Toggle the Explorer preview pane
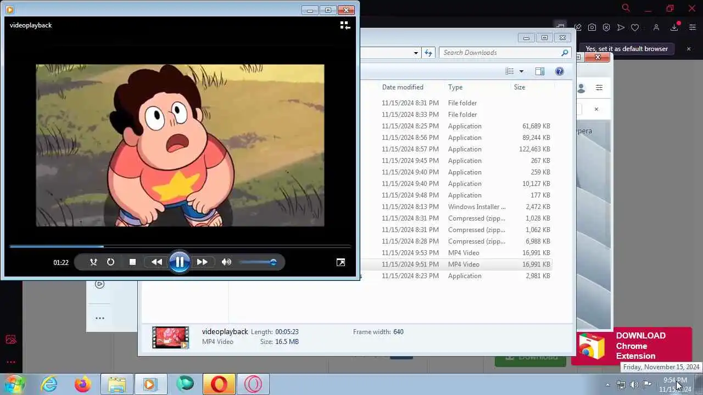 click(x=540, y=71)
